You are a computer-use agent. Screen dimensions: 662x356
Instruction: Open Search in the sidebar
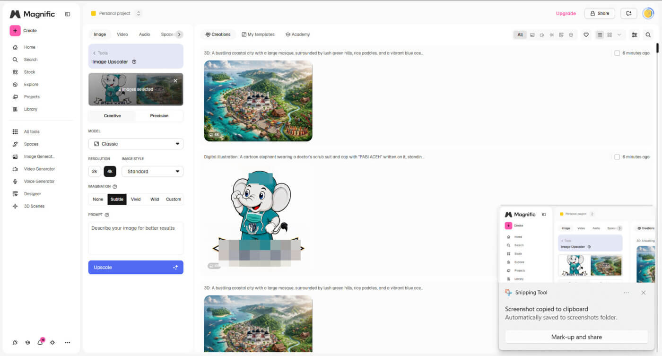[x=30, y=60]
